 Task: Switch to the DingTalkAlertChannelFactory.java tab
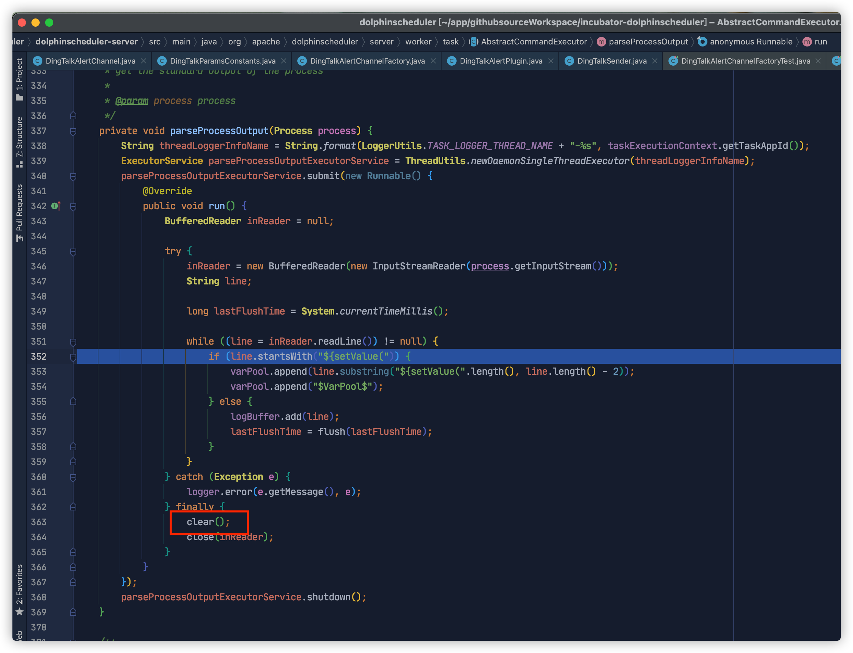(x=367, y=61)
